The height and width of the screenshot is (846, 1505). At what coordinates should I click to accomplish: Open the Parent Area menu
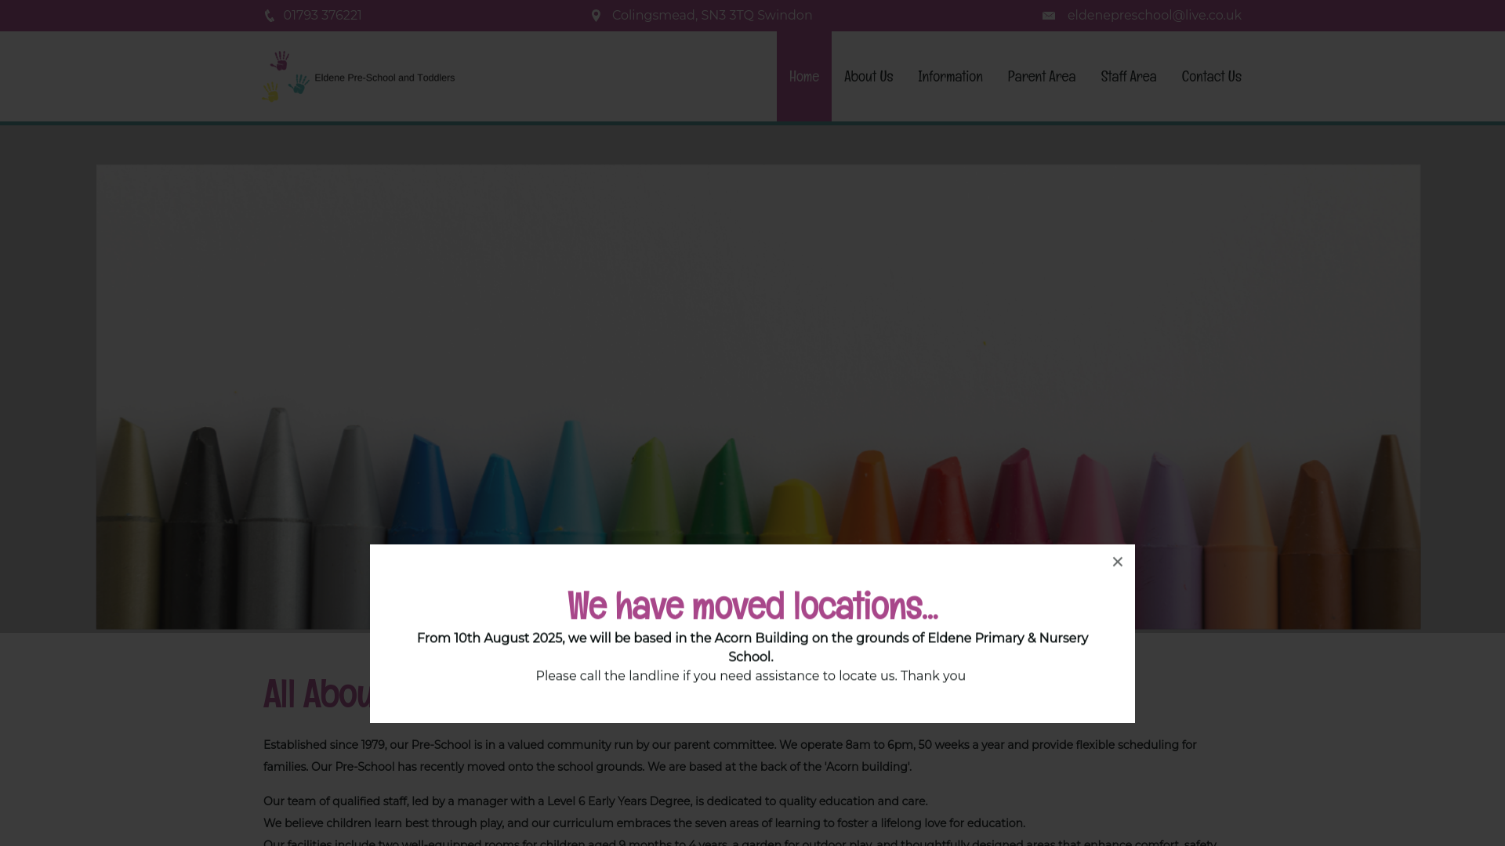click(1042, 77)
